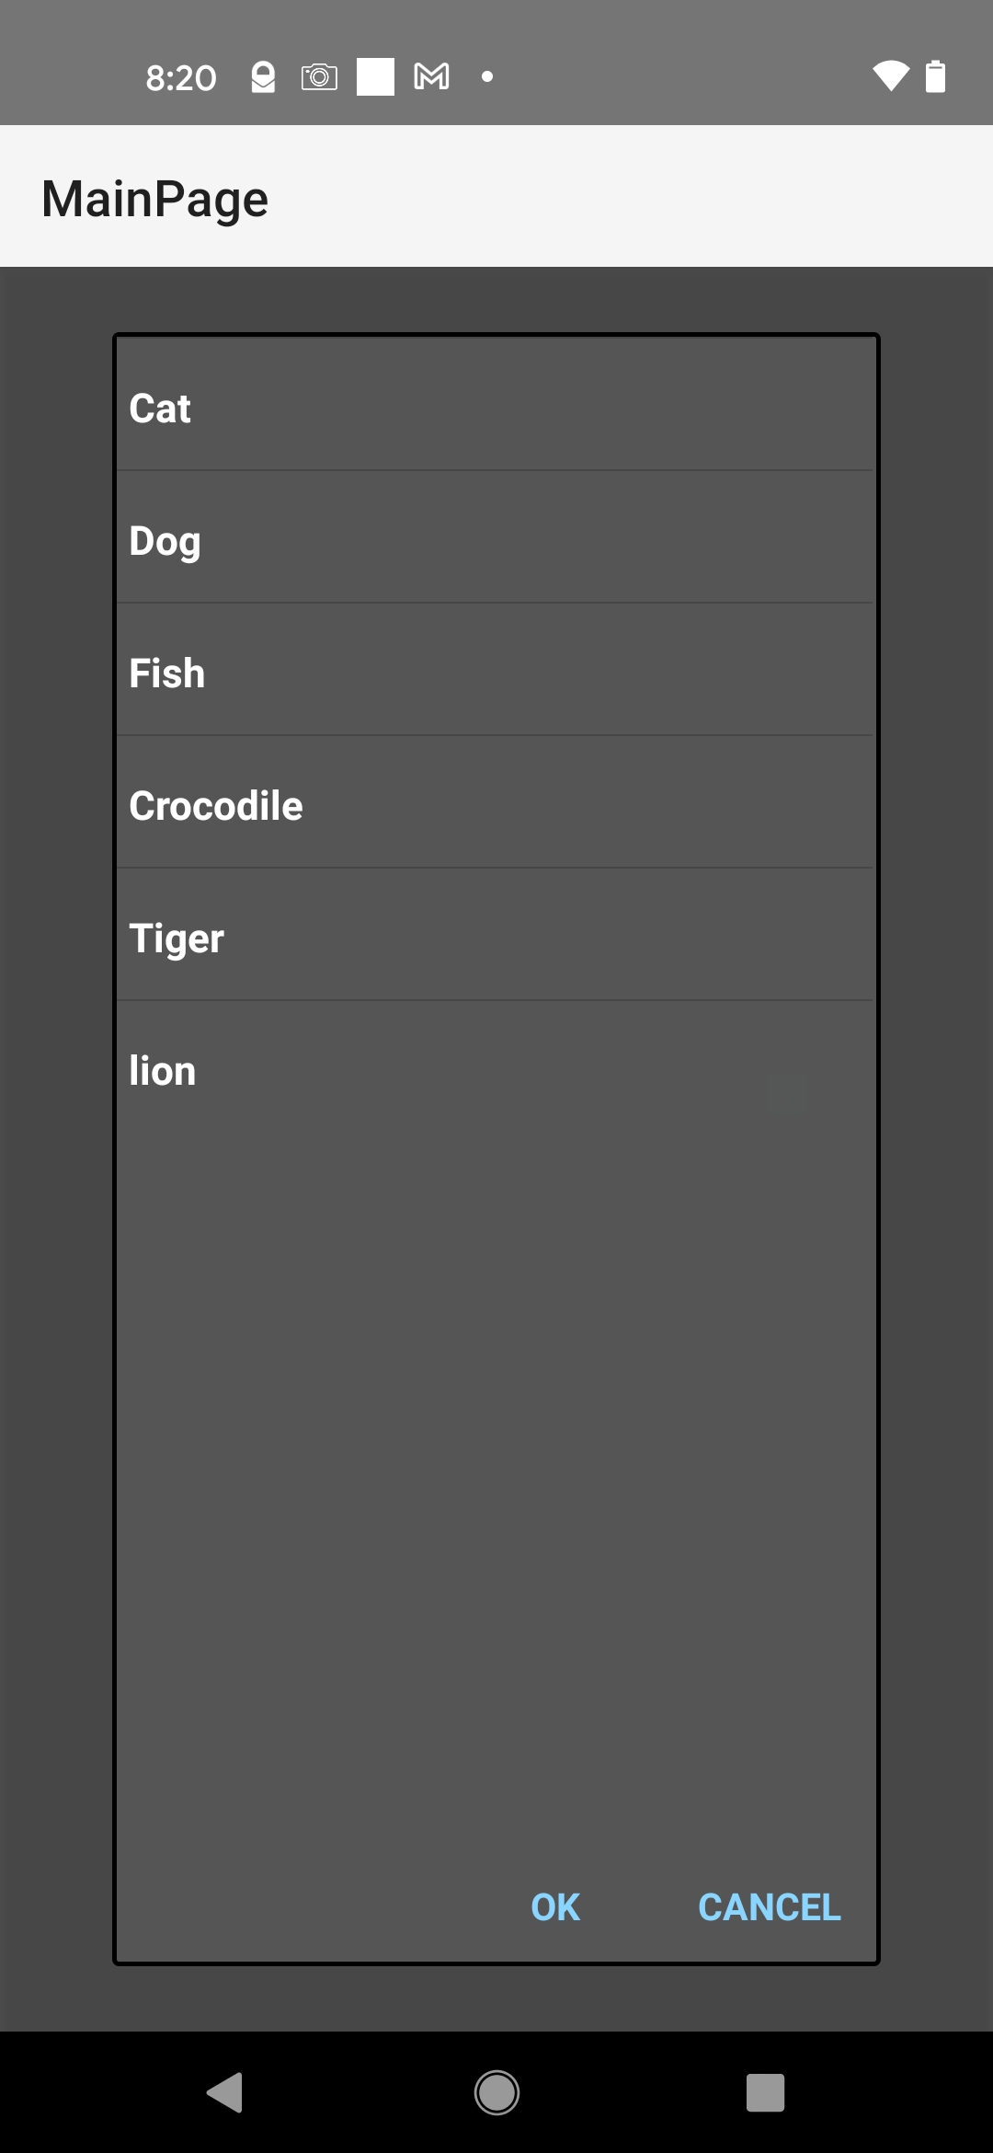Image resolution: width=993 pixels, height=2153 pixels.
Task: Tap the small dot overflow notification indicator
Action: (x=487, y=77)
